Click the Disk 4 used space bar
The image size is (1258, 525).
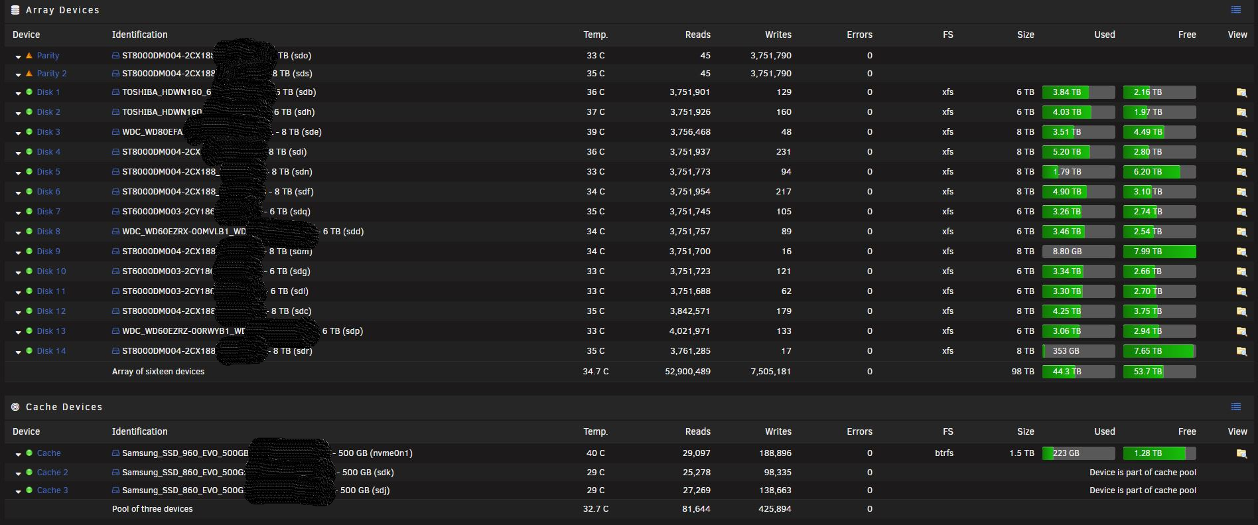click(x=1078, y=152)
